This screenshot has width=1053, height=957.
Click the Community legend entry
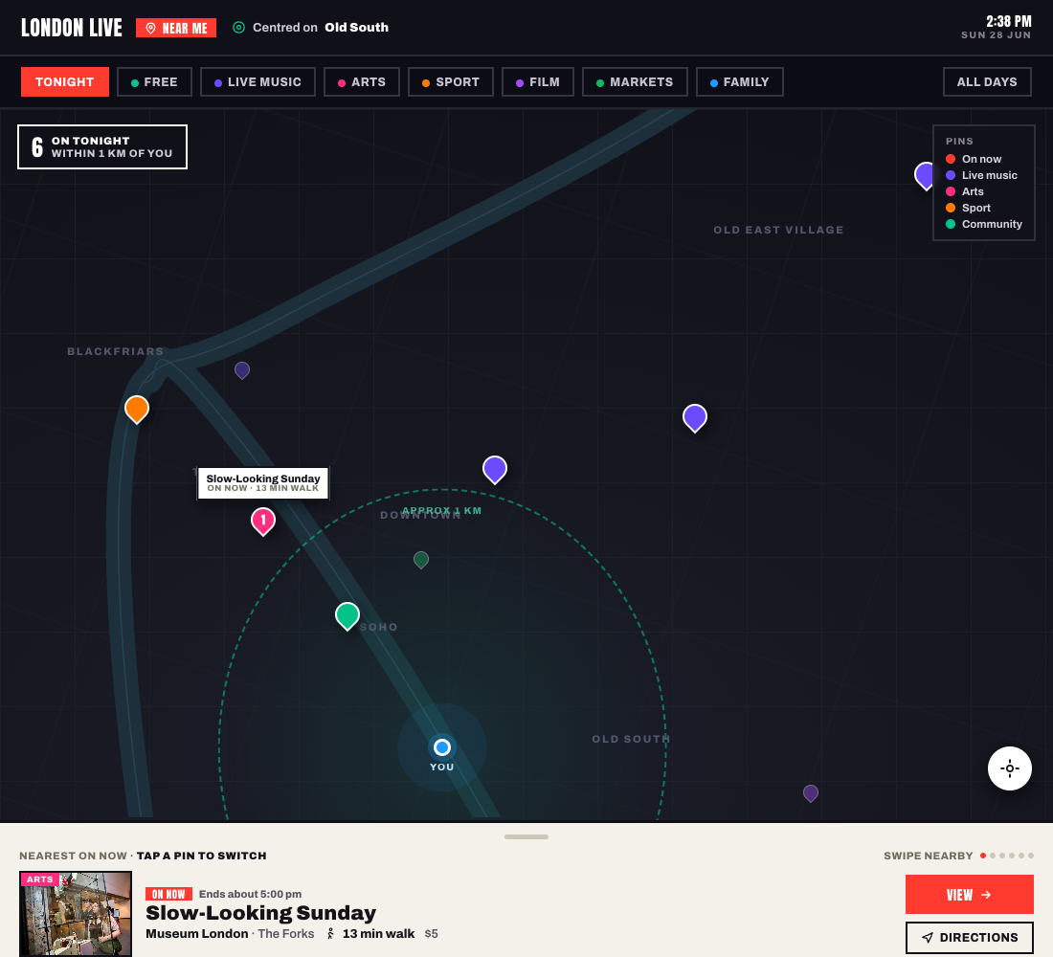[x=984, y=224]
